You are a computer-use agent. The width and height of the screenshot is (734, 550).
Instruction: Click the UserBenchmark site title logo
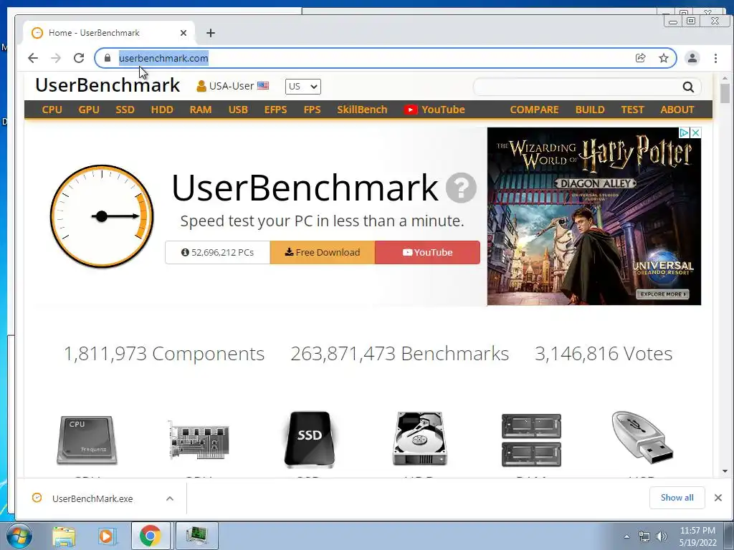point(108,85)
